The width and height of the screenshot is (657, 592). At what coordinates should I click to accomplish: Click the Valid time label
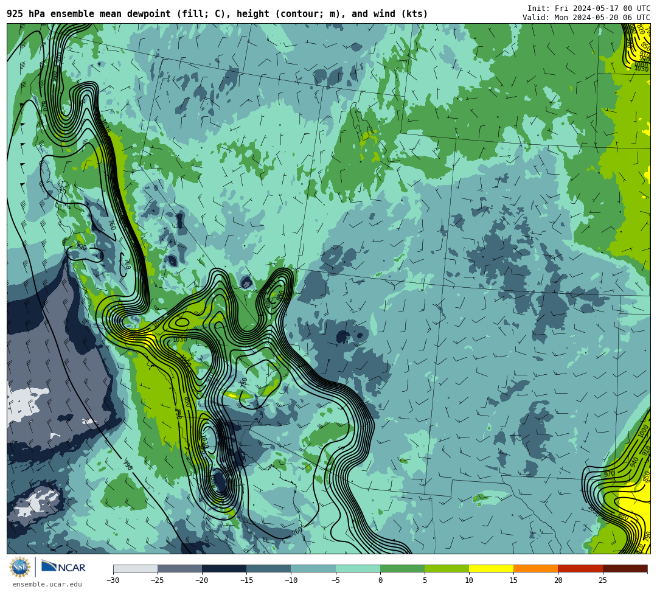[x=586, y=17]
